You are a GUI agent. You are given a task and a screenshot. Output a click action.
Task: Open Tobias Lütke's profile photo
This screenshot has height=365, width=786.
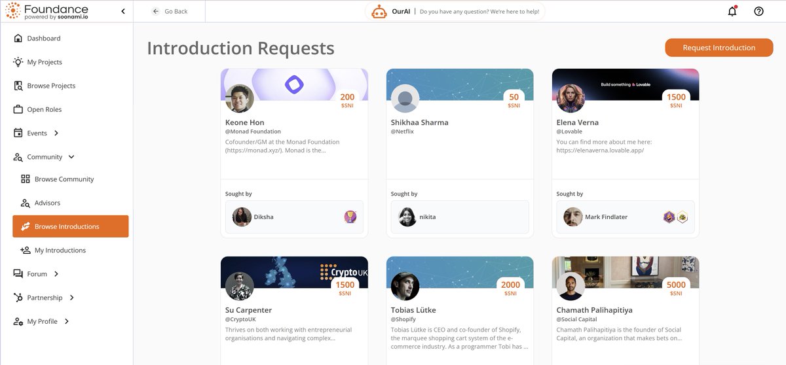pos(405,287)
